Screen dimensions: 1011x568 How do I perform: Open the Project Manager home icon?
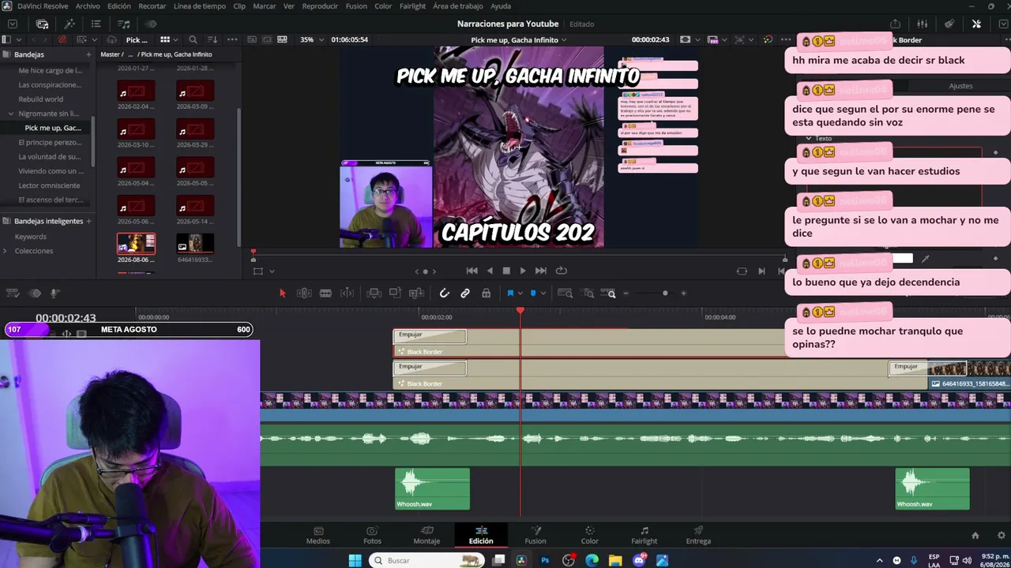point(975,535)
